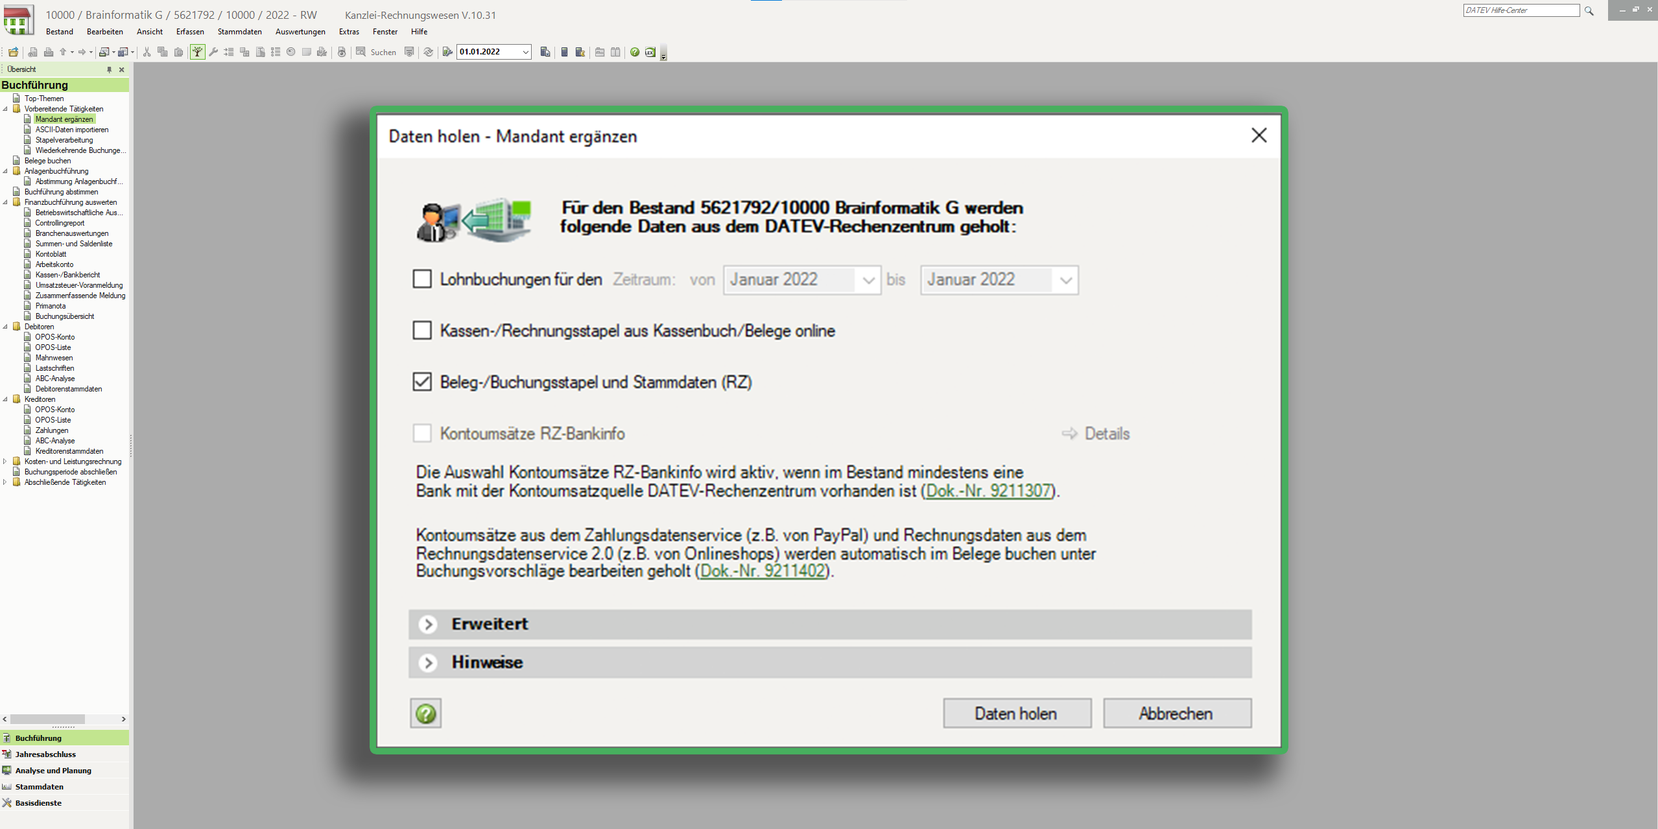1658x829 pixels.
Task: Click the sync arrows toolbar icon
Action: coord(429,52)
